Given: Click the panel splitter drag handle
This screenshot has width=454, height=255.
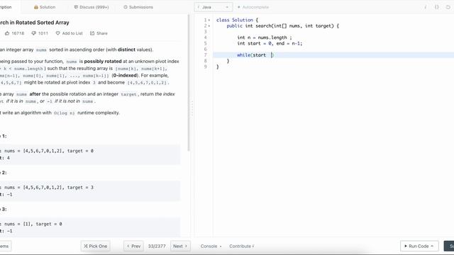Looking at the screenshot, I should pyautogui.click(x=192, y=108).
